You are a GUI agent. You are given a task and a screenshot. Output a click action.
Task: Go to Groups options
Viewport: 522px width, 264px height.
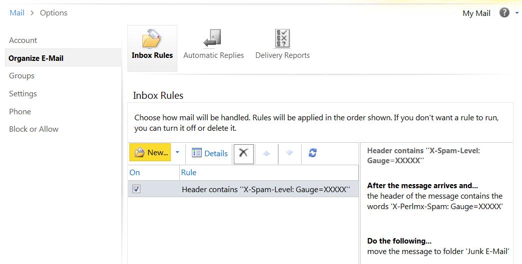coord(21,76)
